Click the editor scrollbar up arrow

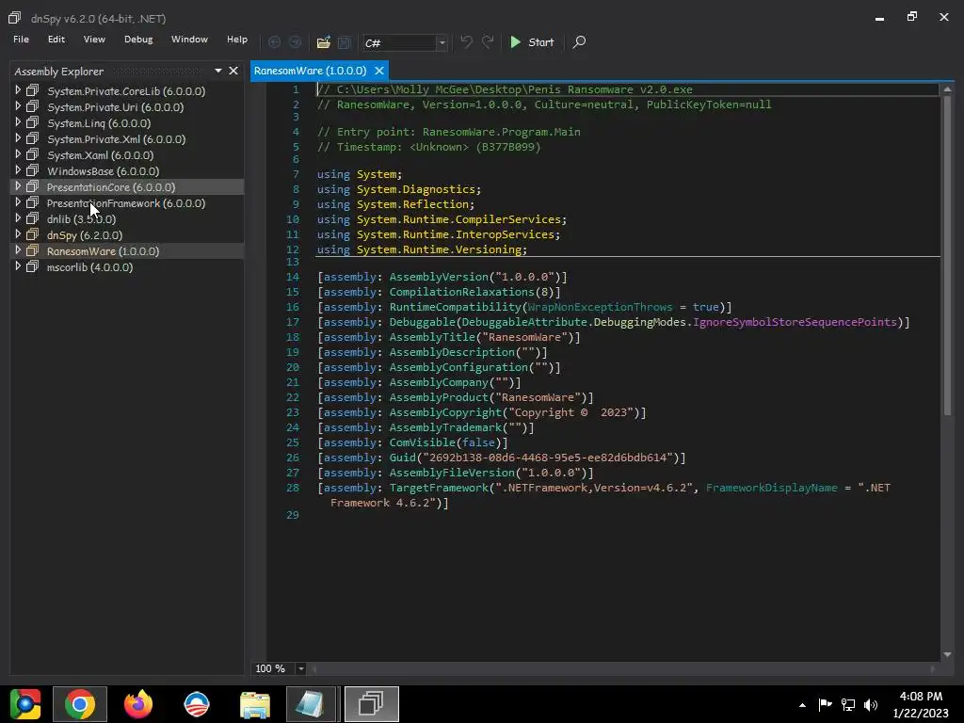click(x=947, y=89)
